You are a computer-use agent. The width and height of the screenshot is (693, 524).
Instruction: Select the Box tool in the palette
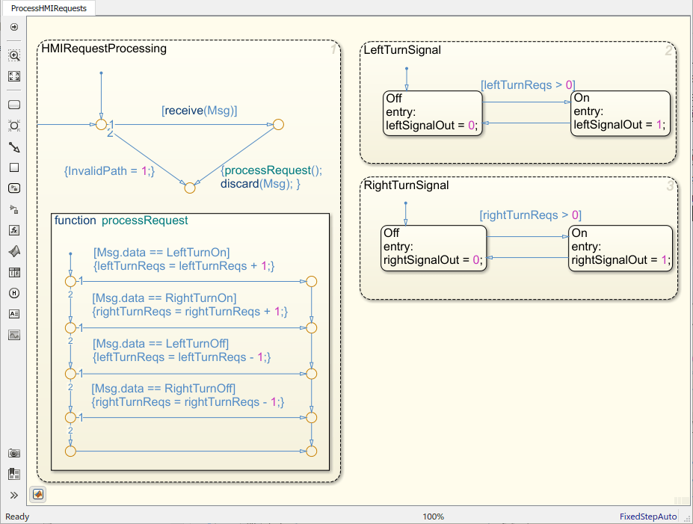[14, 167]
